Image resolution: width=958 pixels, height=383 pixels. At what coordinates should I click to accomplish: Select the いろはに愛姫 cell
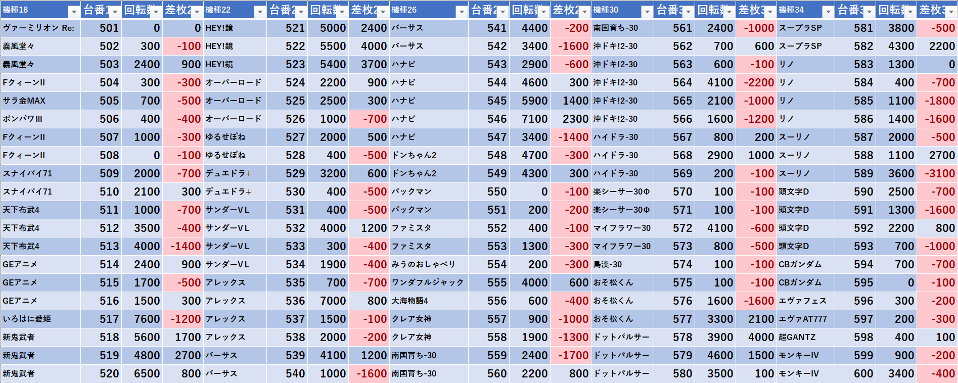[40, 319]
